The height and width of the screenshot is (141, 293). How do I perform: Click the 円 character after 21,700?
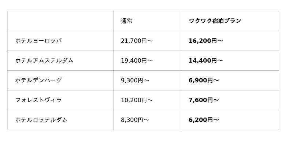pyautogui.click(x=144, y=41)
